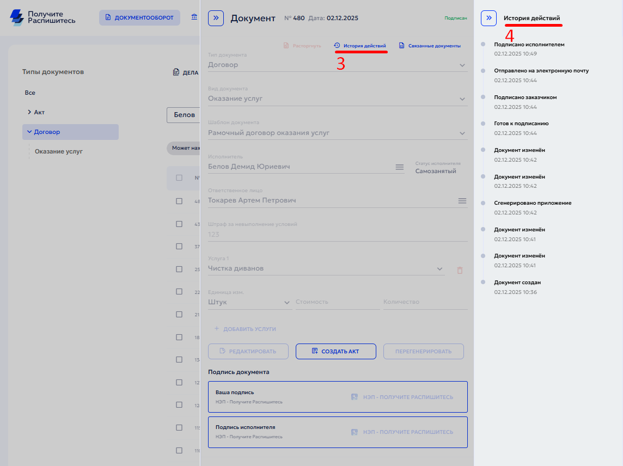Click the Расторгнуть action
This screenshot has height=466, width=623.
302,46
